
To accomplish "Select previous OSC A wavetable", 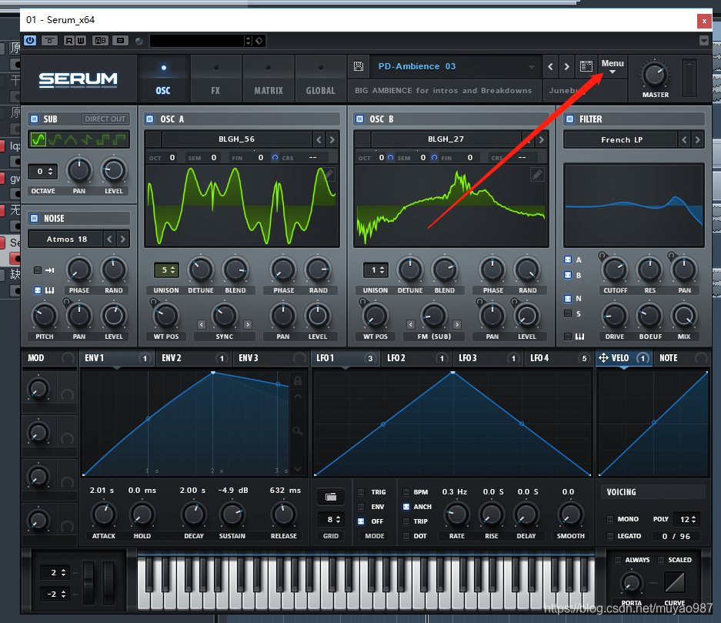I will (319, 139).
